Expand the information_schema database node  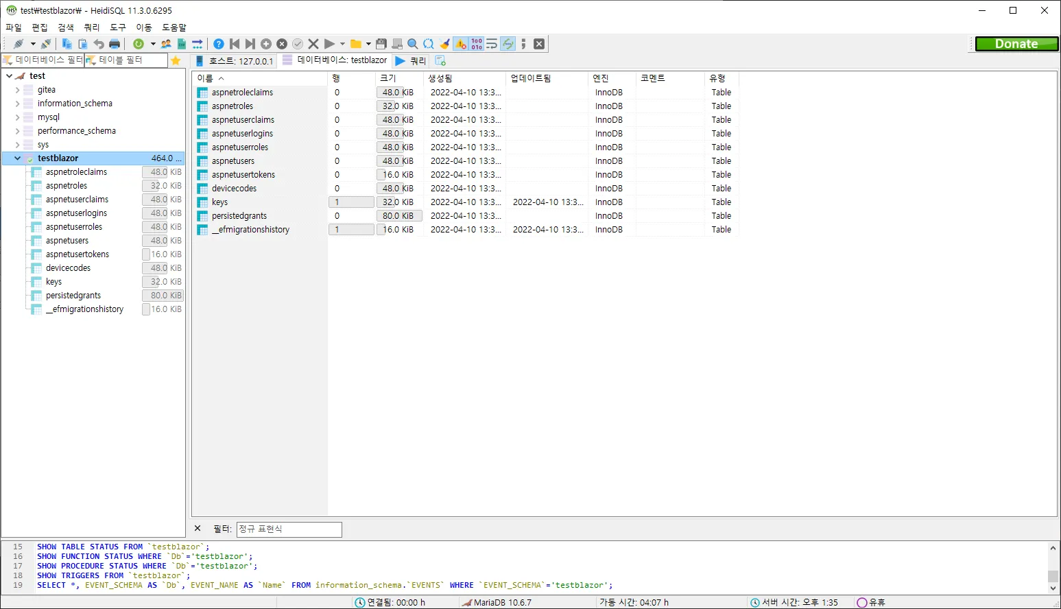point(17,104)
